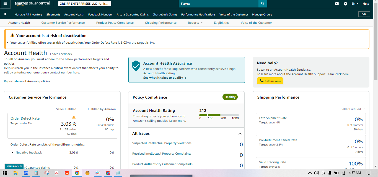Open Windows Start menu
The height and width of the screenshot is (177, 378).
(x=5, y=173)
